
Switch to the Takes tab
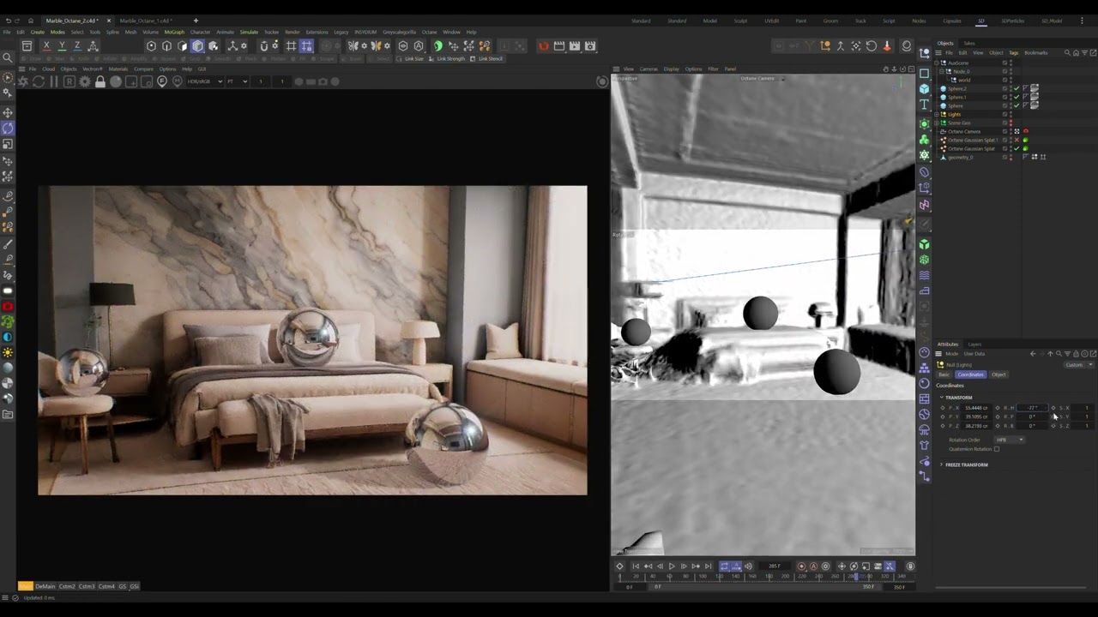click(x=969, y=43)
